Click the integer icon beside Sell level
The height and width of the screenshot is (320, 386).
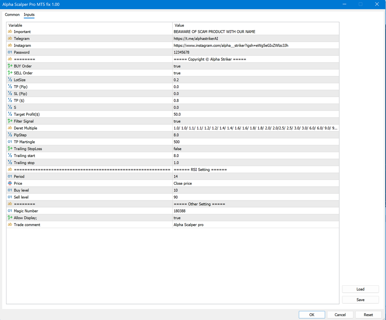10,197
